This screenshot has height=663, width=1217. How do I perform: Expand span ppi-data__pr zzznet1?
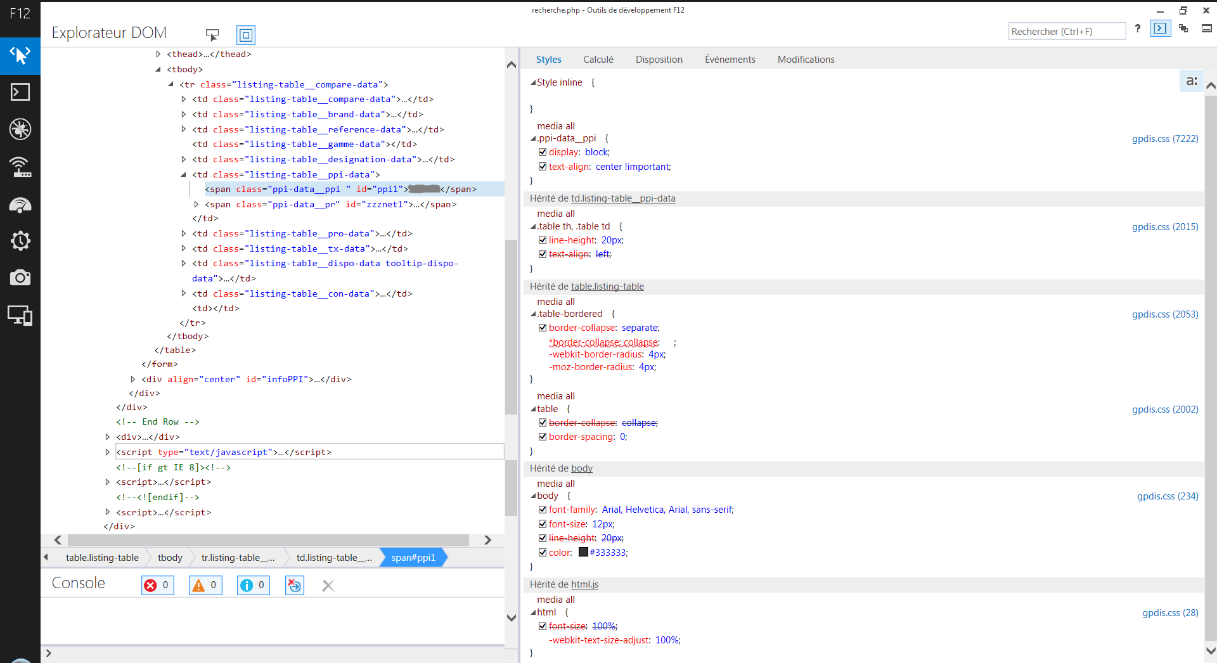(196, 205)
